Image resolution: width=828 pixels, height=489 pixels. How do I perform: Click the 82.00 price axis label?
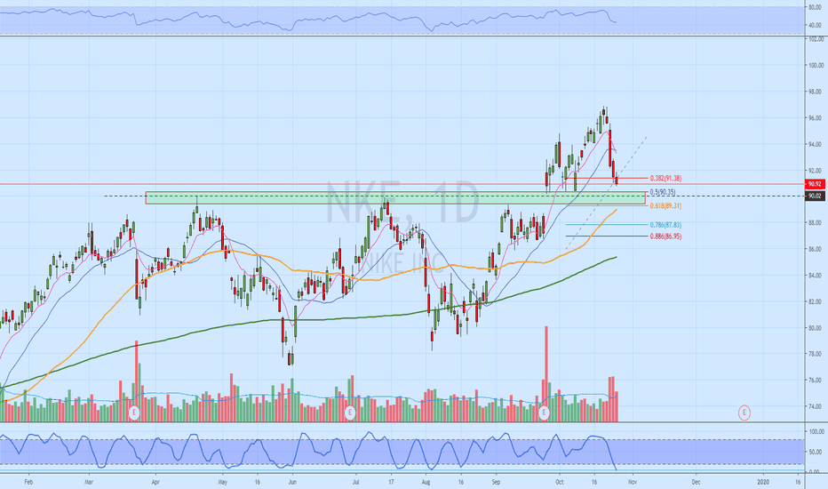tap(815, 301)
